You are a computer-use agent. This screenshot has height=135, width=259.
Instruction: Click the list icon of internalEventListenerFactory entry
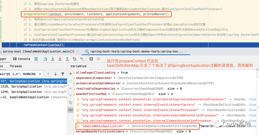[78, 105]
